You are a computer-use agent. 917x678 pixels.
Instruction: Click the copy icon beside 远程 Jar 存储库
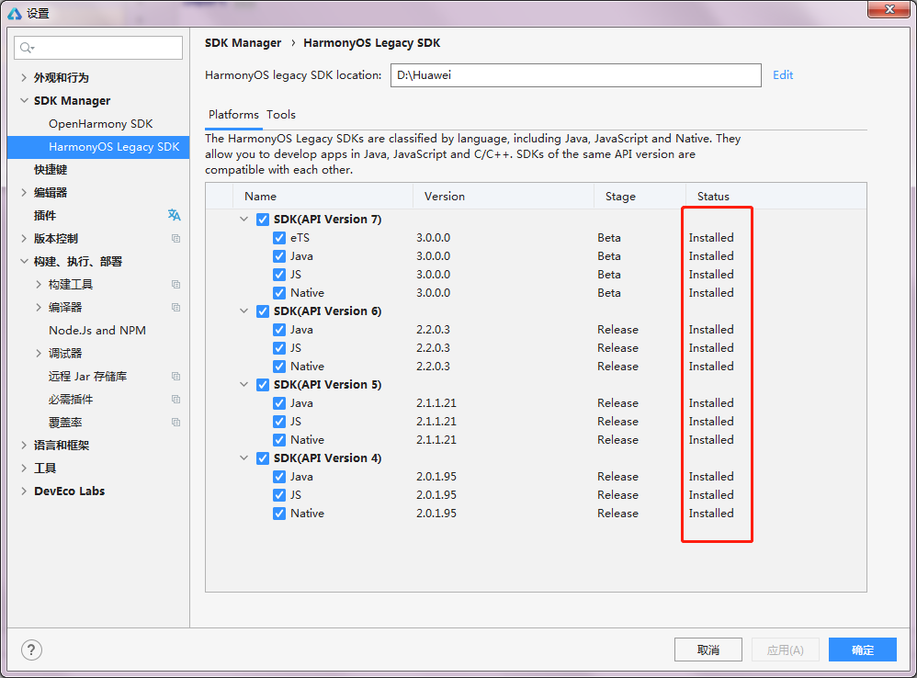(175, 377)
